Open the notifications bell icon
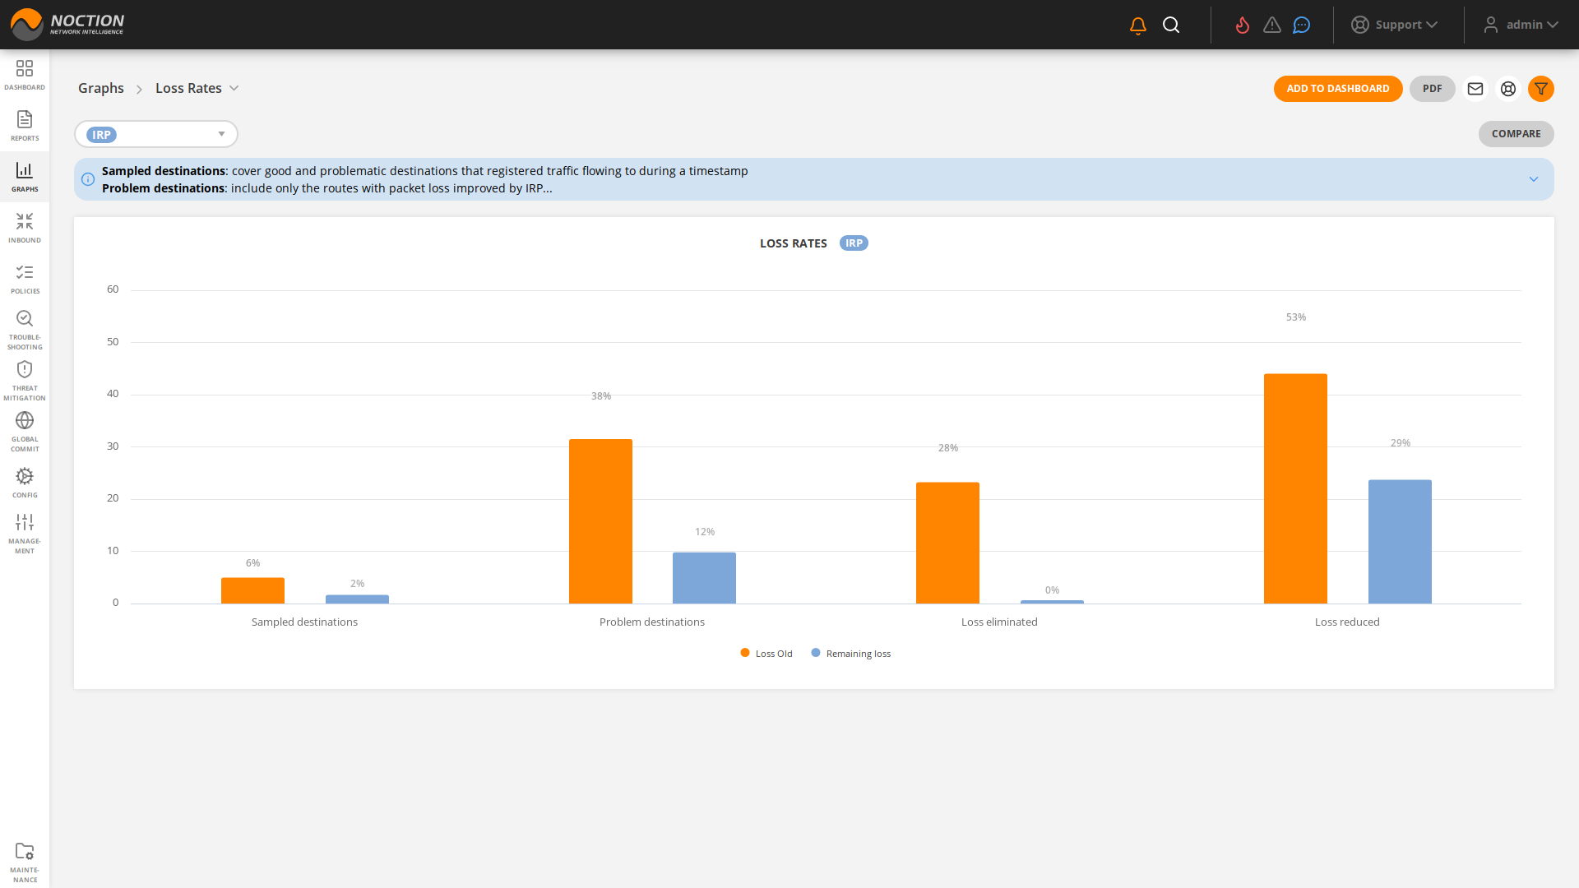The height and width of the screenshot is (888, 1579). (x=1138, y=25)
